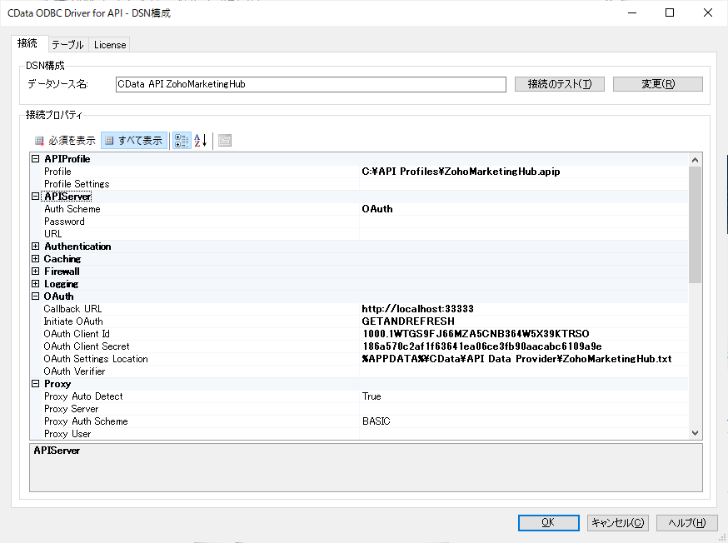This screenshot has height=543, width=728.
Task: Click the scrollbar down arrow
Action: pyautogui.click(x=695, y=433)
